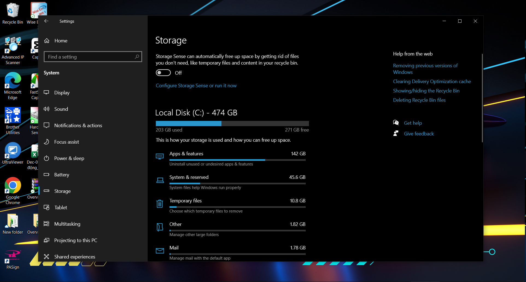
Task: Click the Apps & features storage icon
Action: [x=160, y=156]
